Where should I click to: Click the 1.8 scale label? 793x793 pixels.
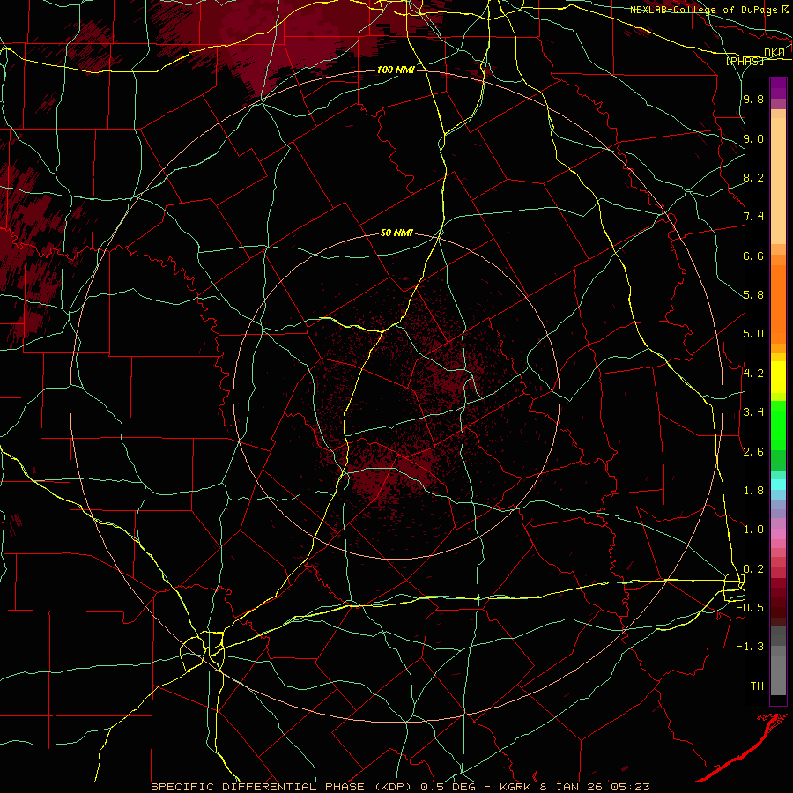pyautogui.click(x=753, y=491)
